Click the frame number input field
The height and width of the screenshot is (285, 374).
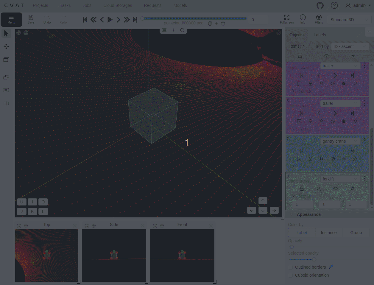(x=258, y=20)
